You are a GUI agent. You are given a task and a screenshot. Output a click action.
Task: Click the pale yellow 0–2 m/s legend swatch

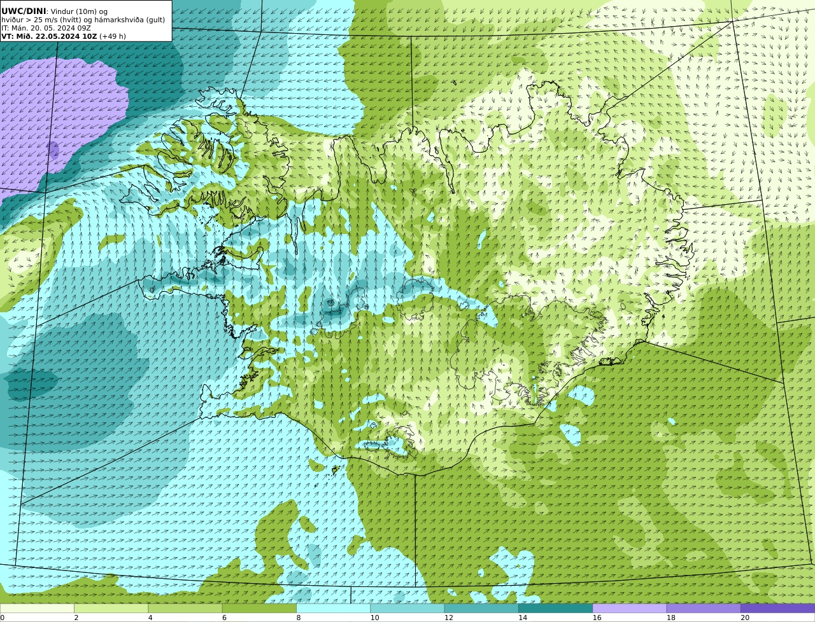click(x=37, y=609)
